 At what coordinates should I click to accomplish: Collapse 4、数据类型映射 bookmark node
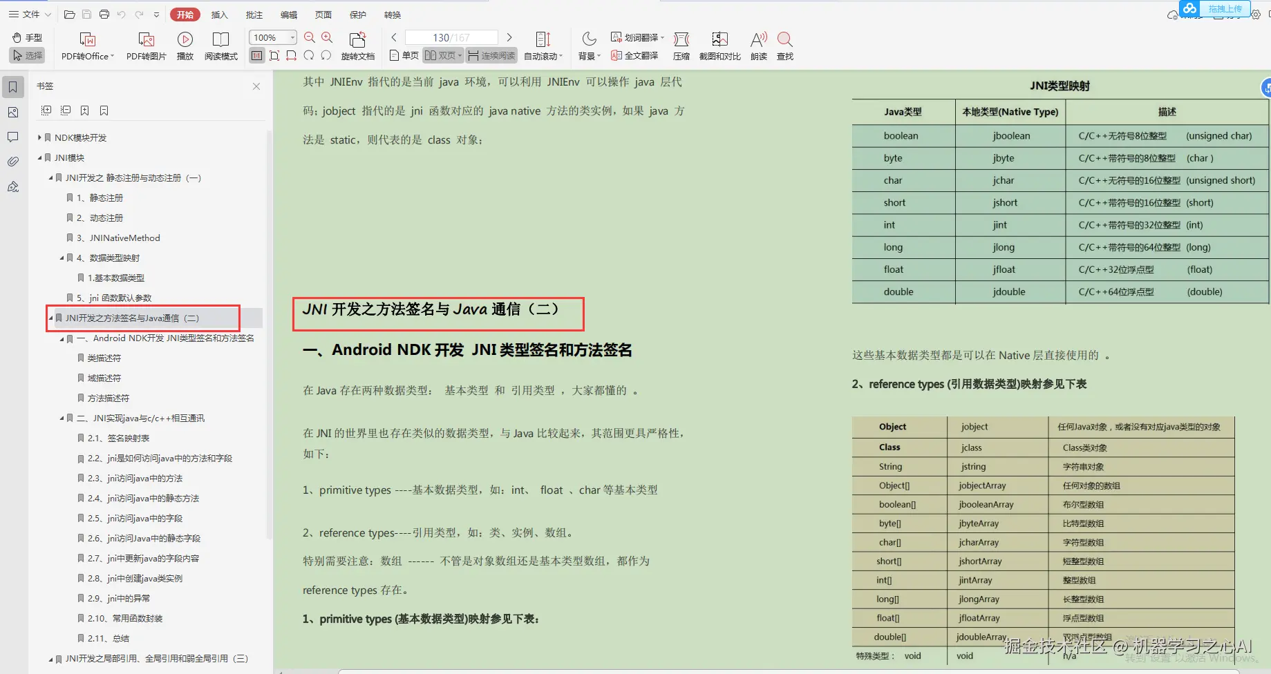click(62, 258)
